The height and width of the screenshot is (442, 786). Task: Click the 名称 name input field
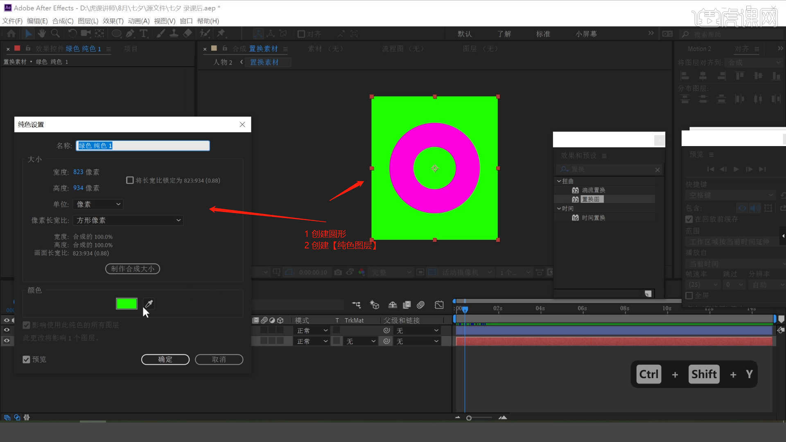[143, 146]
